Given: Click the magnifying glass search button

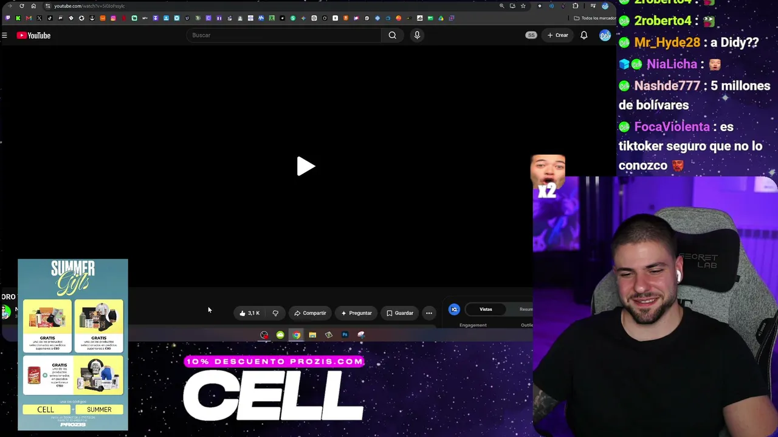Looking at the screenshot, I should 393,35.
